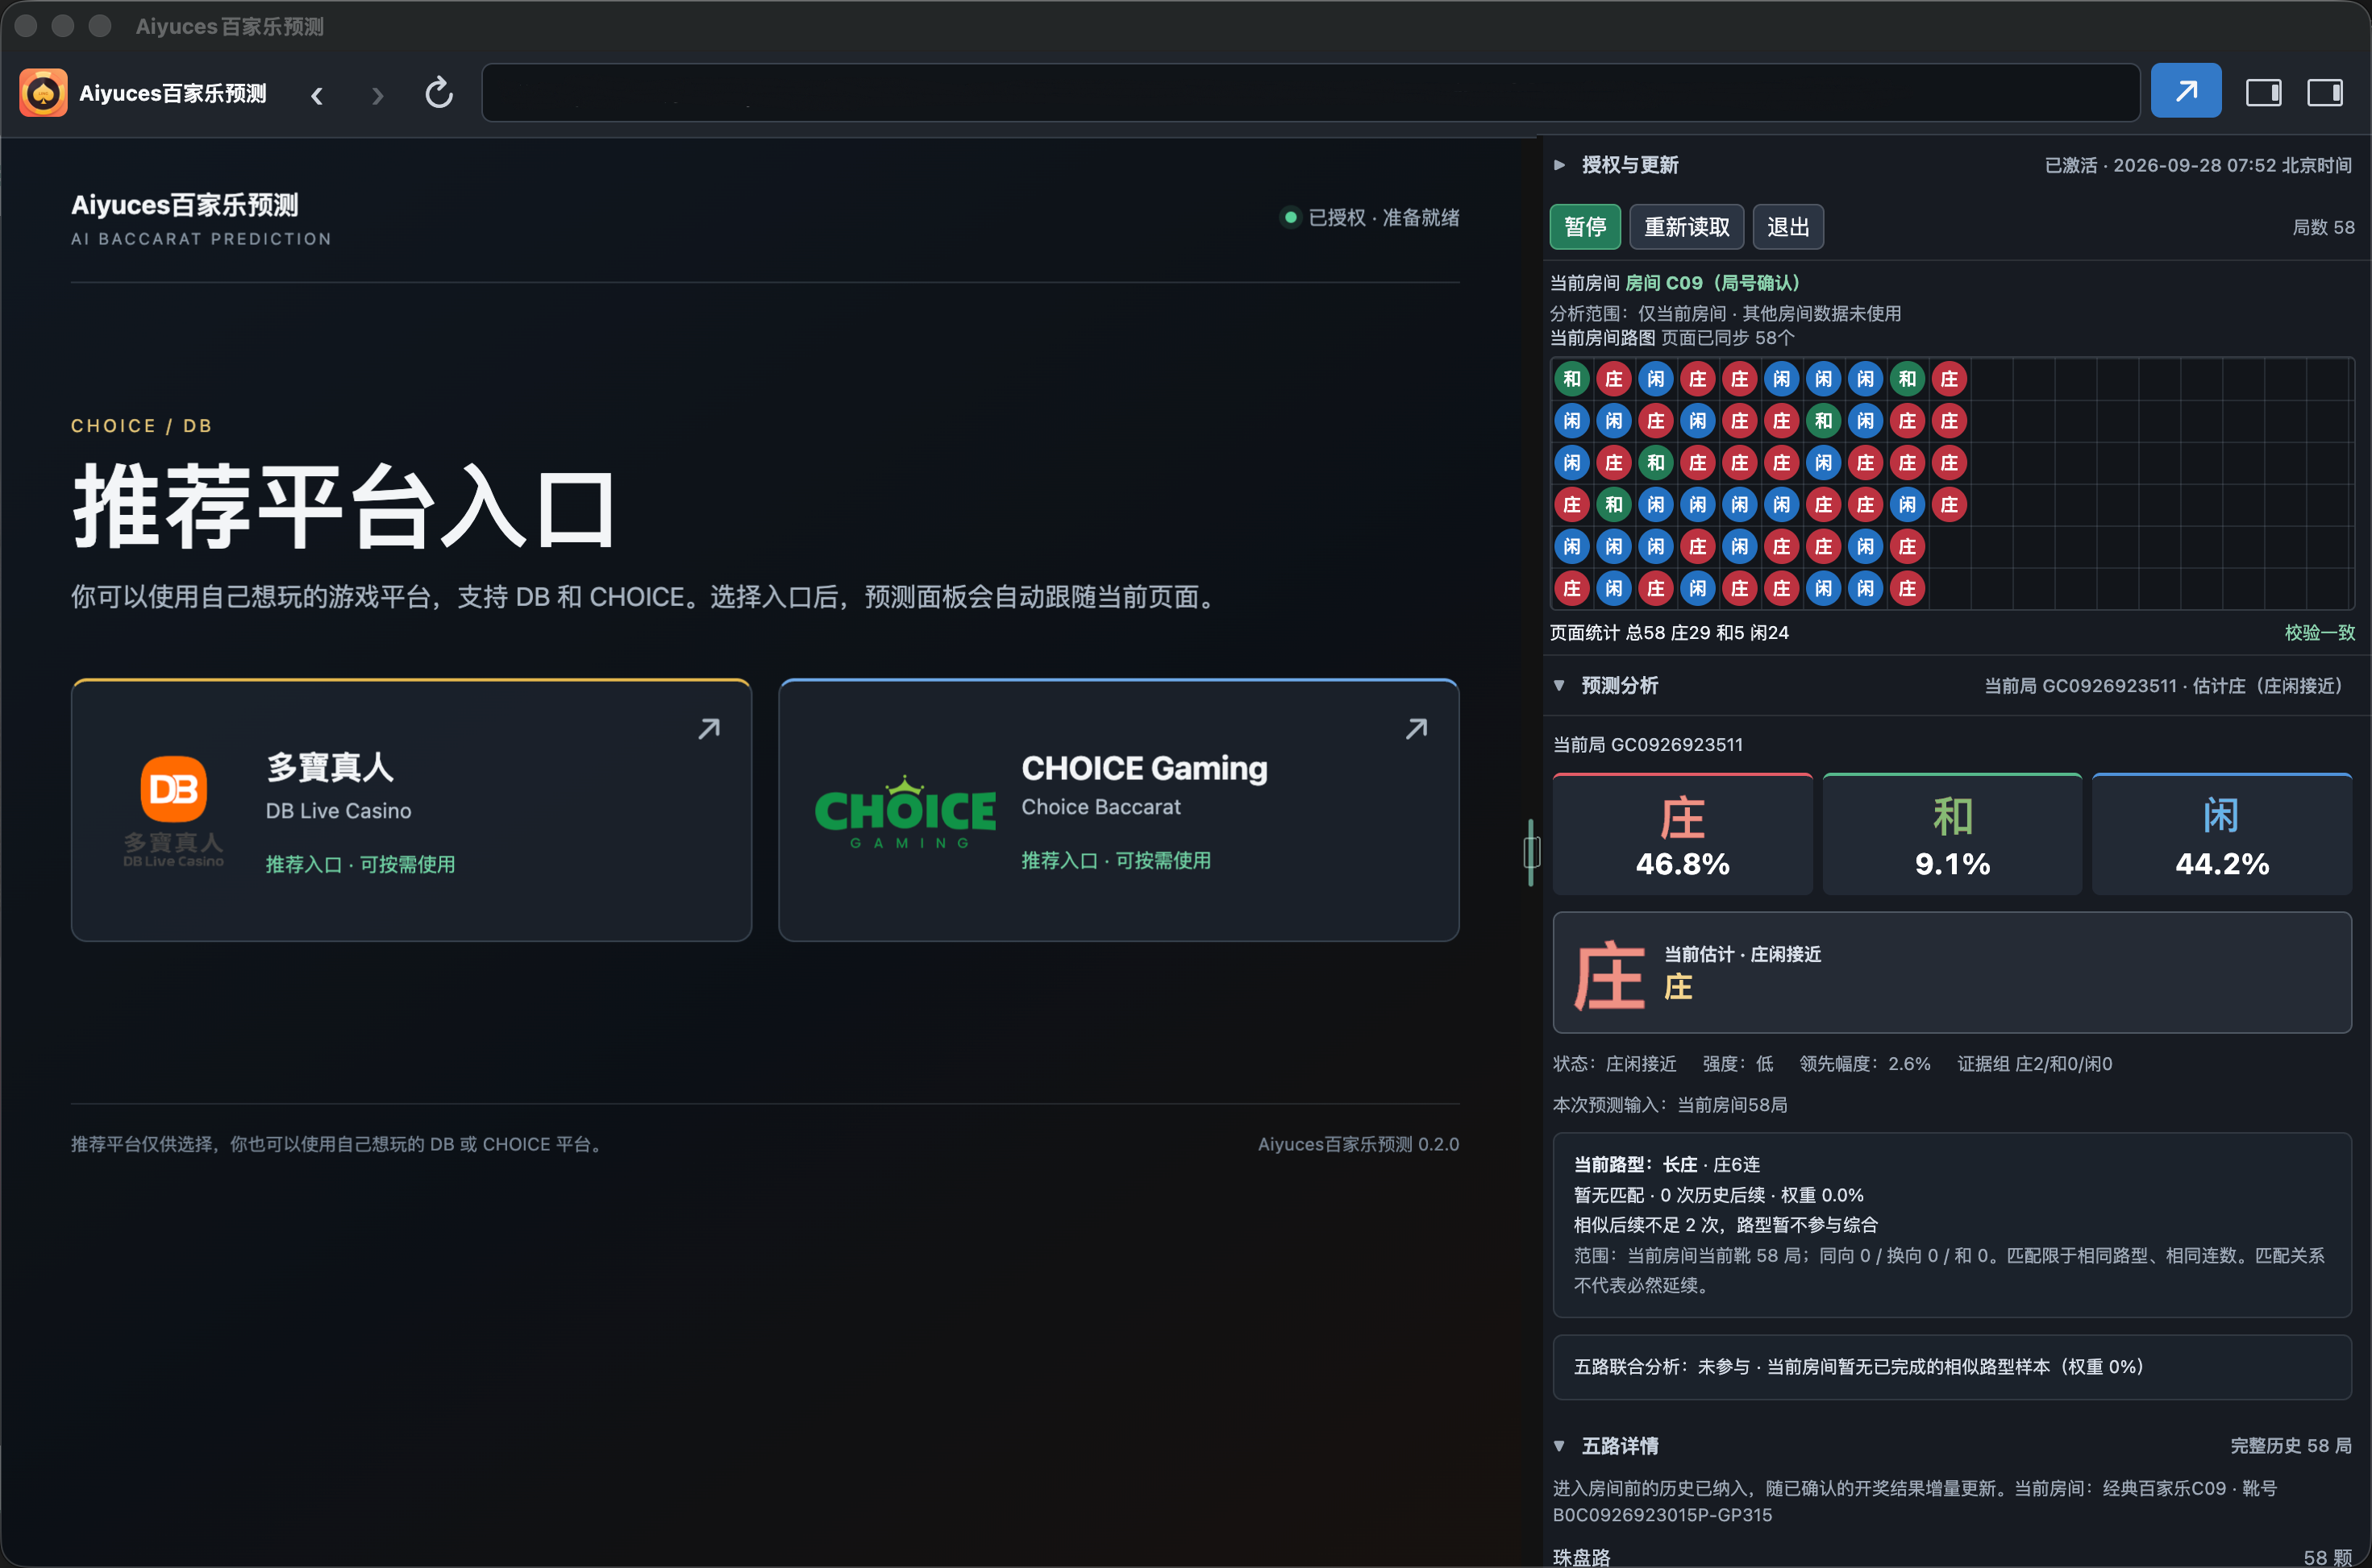Select the 庄 46.8% probability card

[1683, 834]
